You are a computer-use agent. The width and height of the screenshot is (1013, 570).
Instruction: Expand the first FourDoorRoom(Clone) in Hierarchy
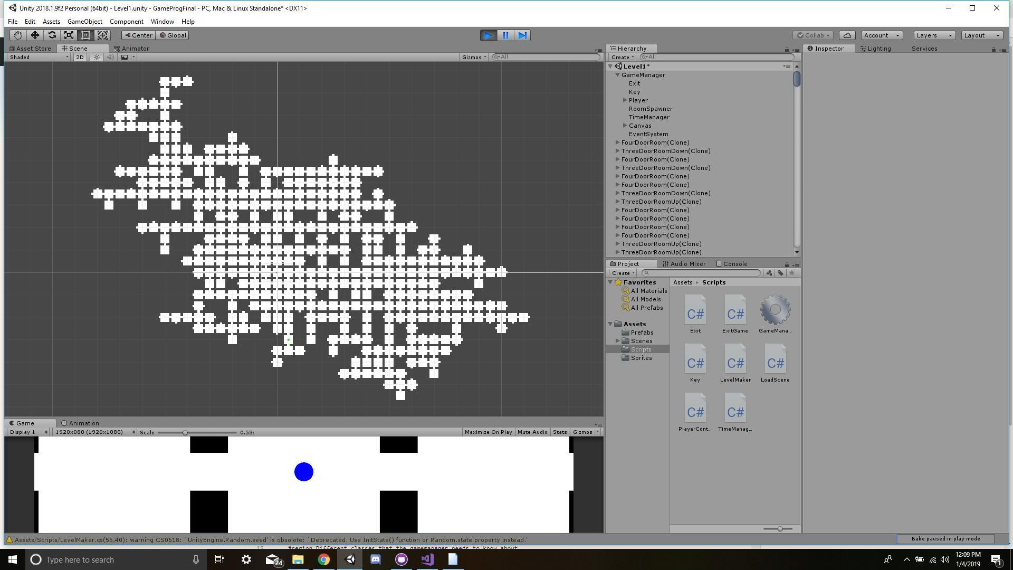pyautogui.click(x=617, y=142)
